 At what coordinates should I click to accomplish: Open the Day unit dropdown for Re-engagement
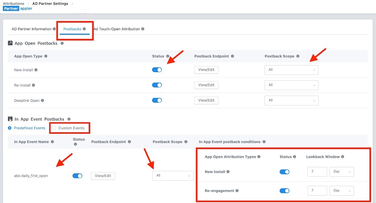[x=342, y=191]
